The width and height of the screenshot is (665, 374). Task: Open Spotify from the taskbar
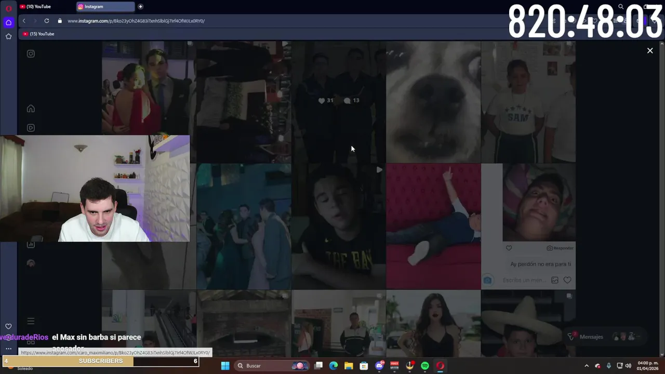(425, 366)
